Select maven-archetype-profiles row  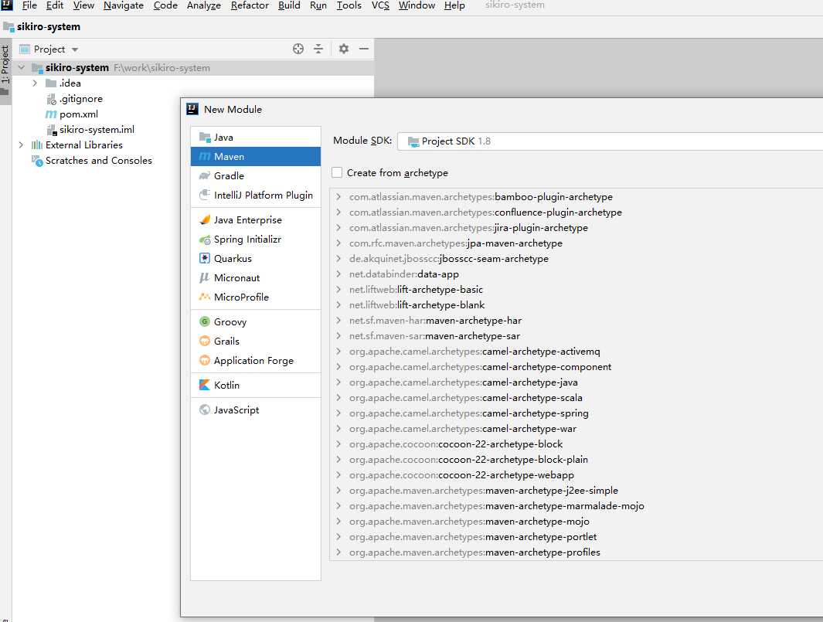tap(576, 552)
